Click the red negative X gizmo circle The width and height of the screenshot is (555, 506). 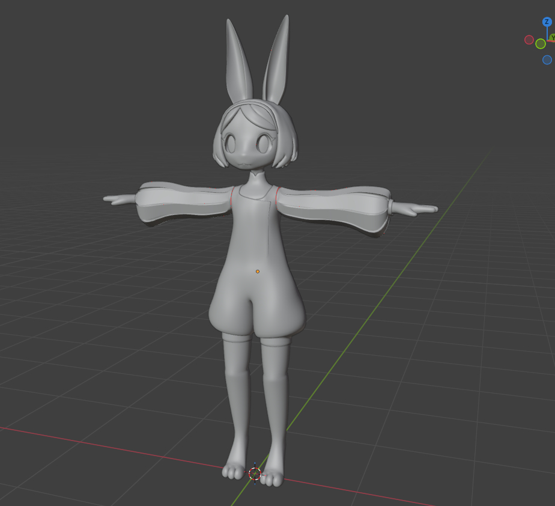(x=529, y=40)
